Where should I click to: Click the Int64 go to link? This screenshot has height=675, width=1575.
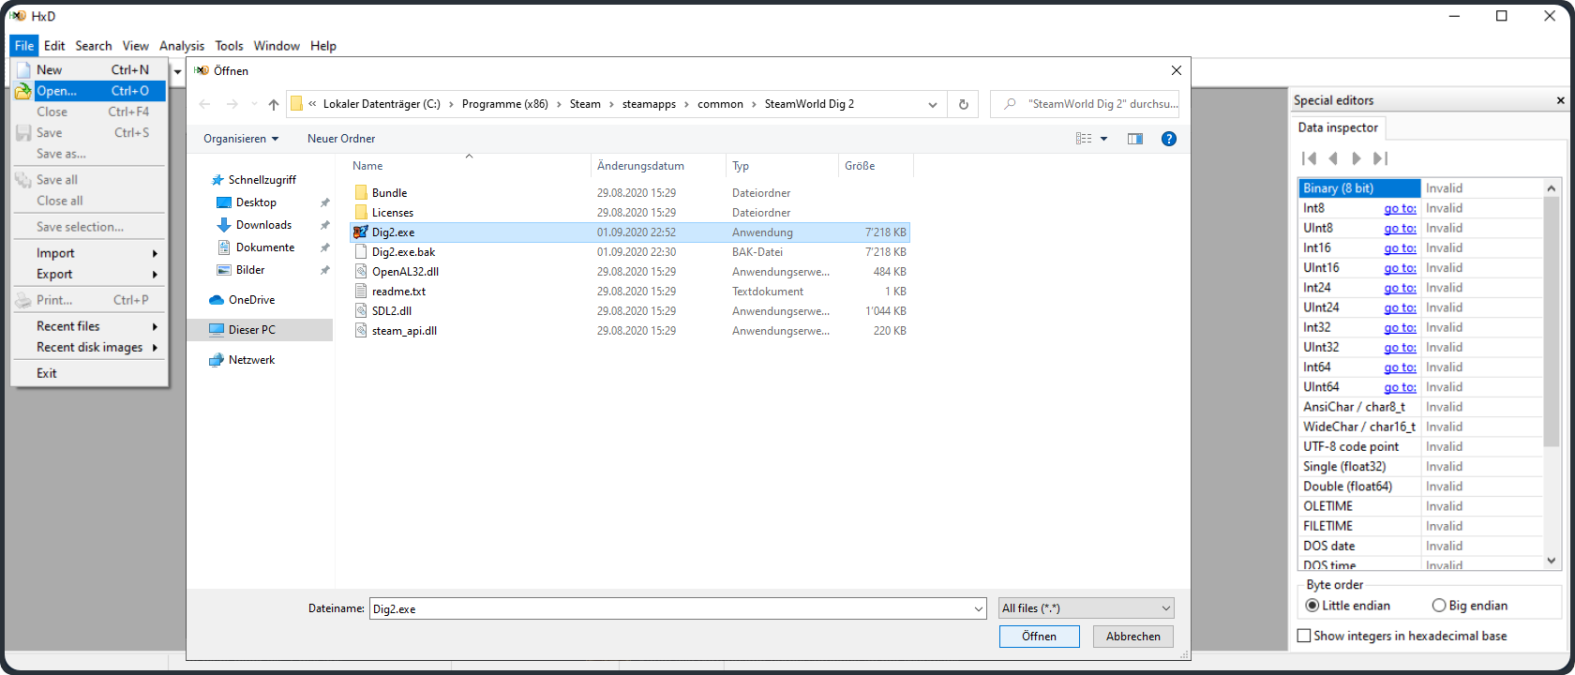tap(1400, 367)
